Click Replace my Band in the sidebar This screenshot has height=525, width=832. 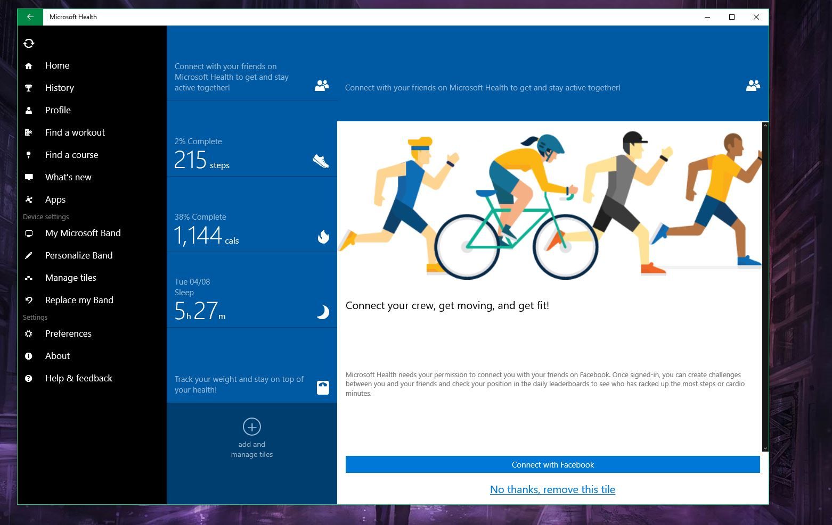coord(79,300)
